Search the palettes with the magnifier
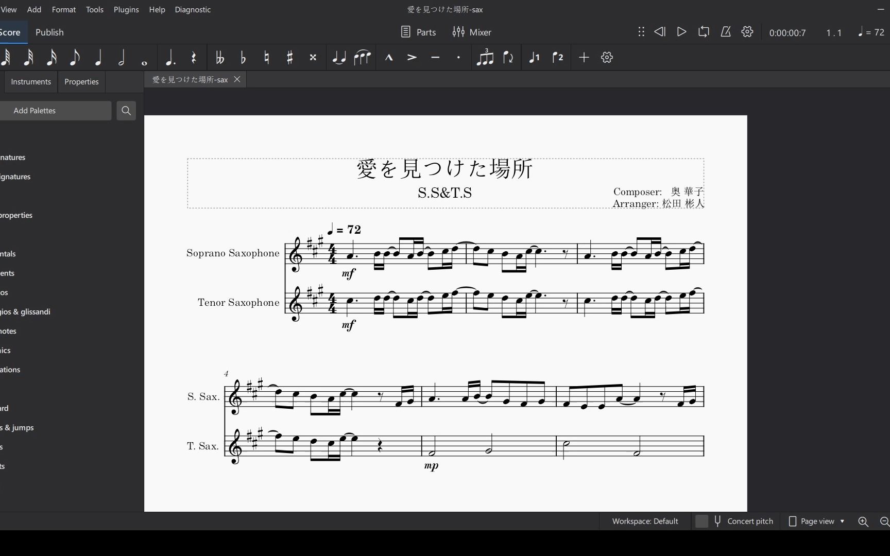The height and width of the screenshot is (556, 890). coord(126,111)
